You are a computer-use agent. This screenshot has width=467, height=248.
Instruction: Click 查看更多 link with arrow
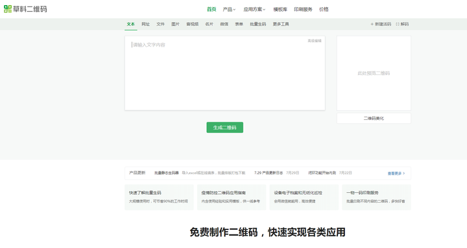pos(396,174)
